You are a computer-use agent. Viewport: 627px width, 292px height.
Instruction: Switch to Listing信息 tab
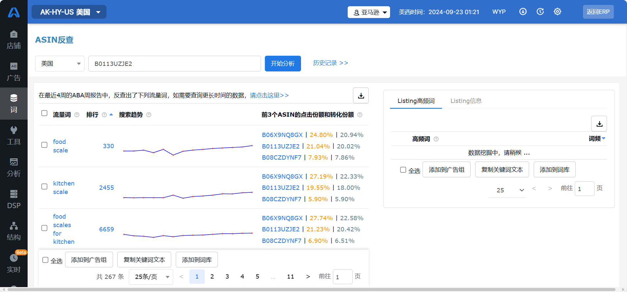tap(466, 101)
